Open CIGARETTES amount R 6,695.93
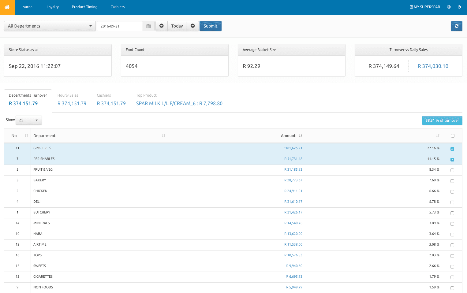 (x=294, y=276)
